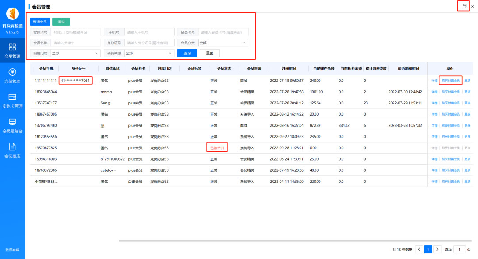Open 详情 for member 18867457005
The height and width of the screenshot is (259, 478).
click(435, 114)
